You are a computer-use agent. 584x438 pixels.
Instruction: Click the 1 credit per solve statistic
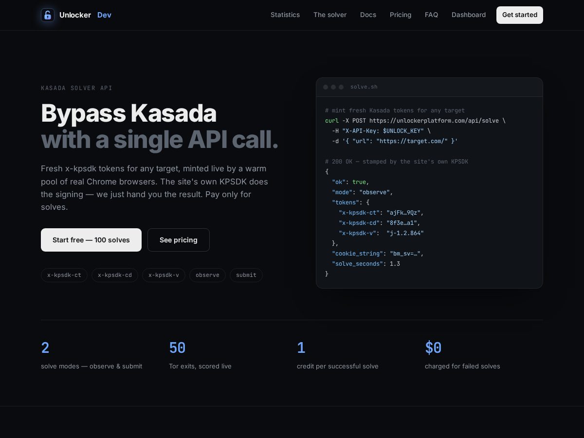coord(338,356)
